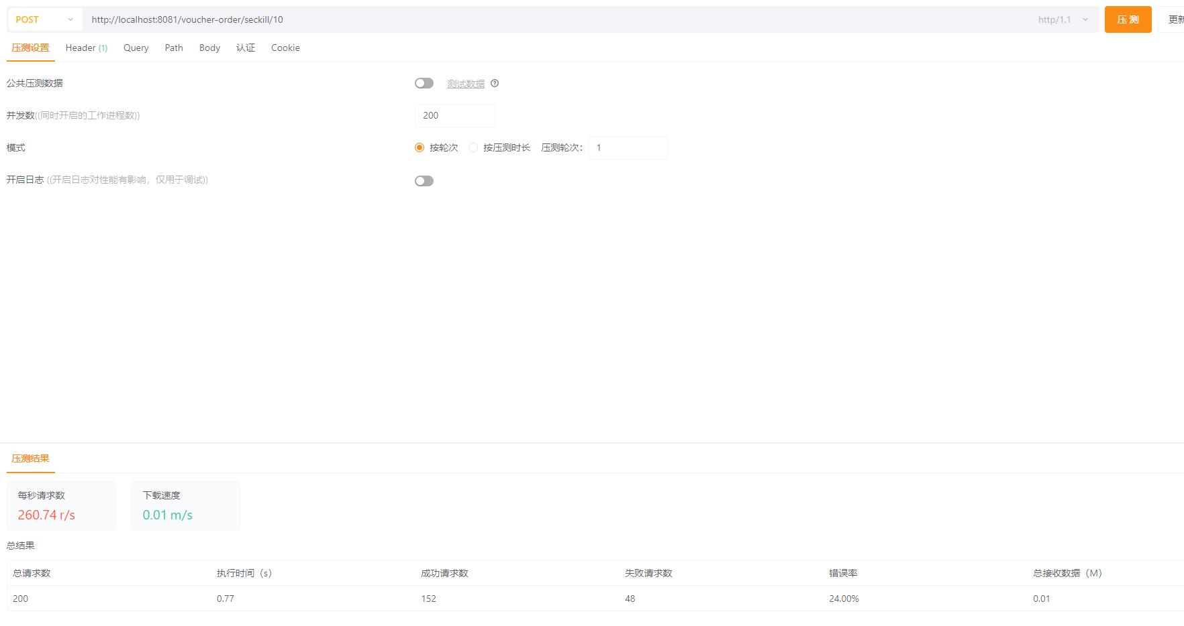This screenshot has height=626, width=1184.
Task: Open the Body tab
Action: pos(209,48)
